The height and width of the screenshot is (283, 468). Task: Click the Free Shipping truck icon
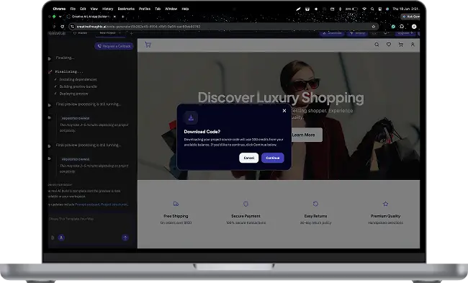coord(176,204)
